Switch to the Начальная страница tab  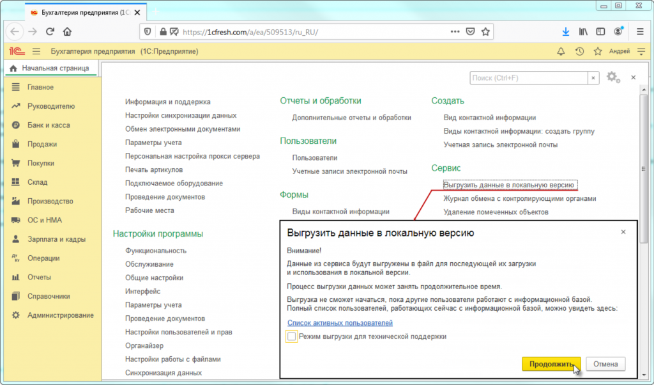(x=50, y=68)
